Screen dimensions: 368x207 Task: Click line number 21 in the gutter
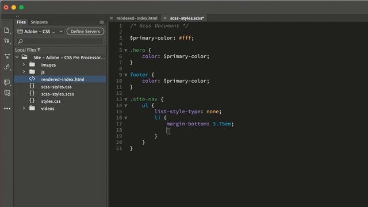[119, 148]
